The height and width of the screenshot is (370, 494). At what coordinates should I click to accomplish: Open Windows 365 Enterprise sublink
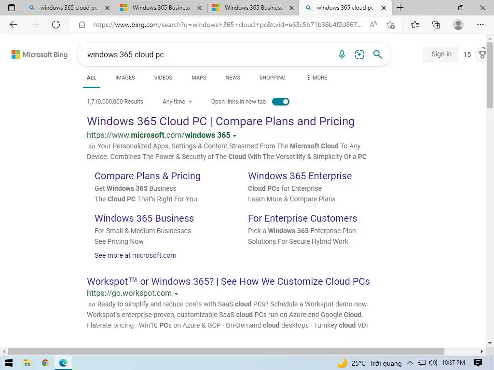click(300, 176)
